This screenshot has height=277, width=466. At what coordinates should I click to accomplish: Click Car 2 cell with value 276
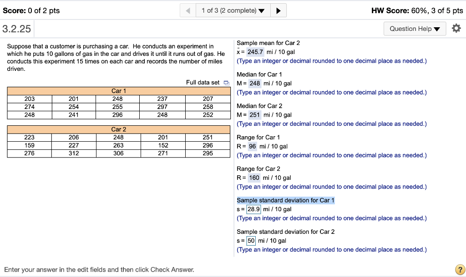point(30,153)
